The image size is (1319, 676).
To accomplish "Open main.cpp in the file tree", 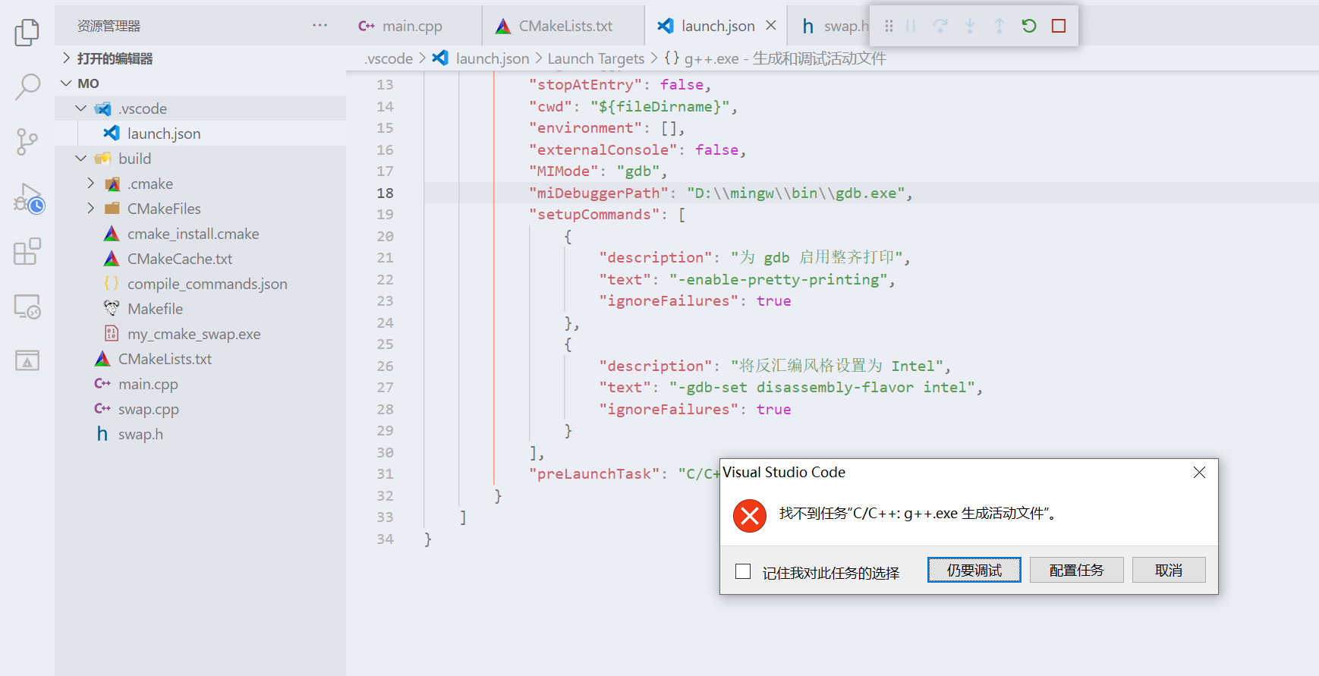I will (200, 384).
